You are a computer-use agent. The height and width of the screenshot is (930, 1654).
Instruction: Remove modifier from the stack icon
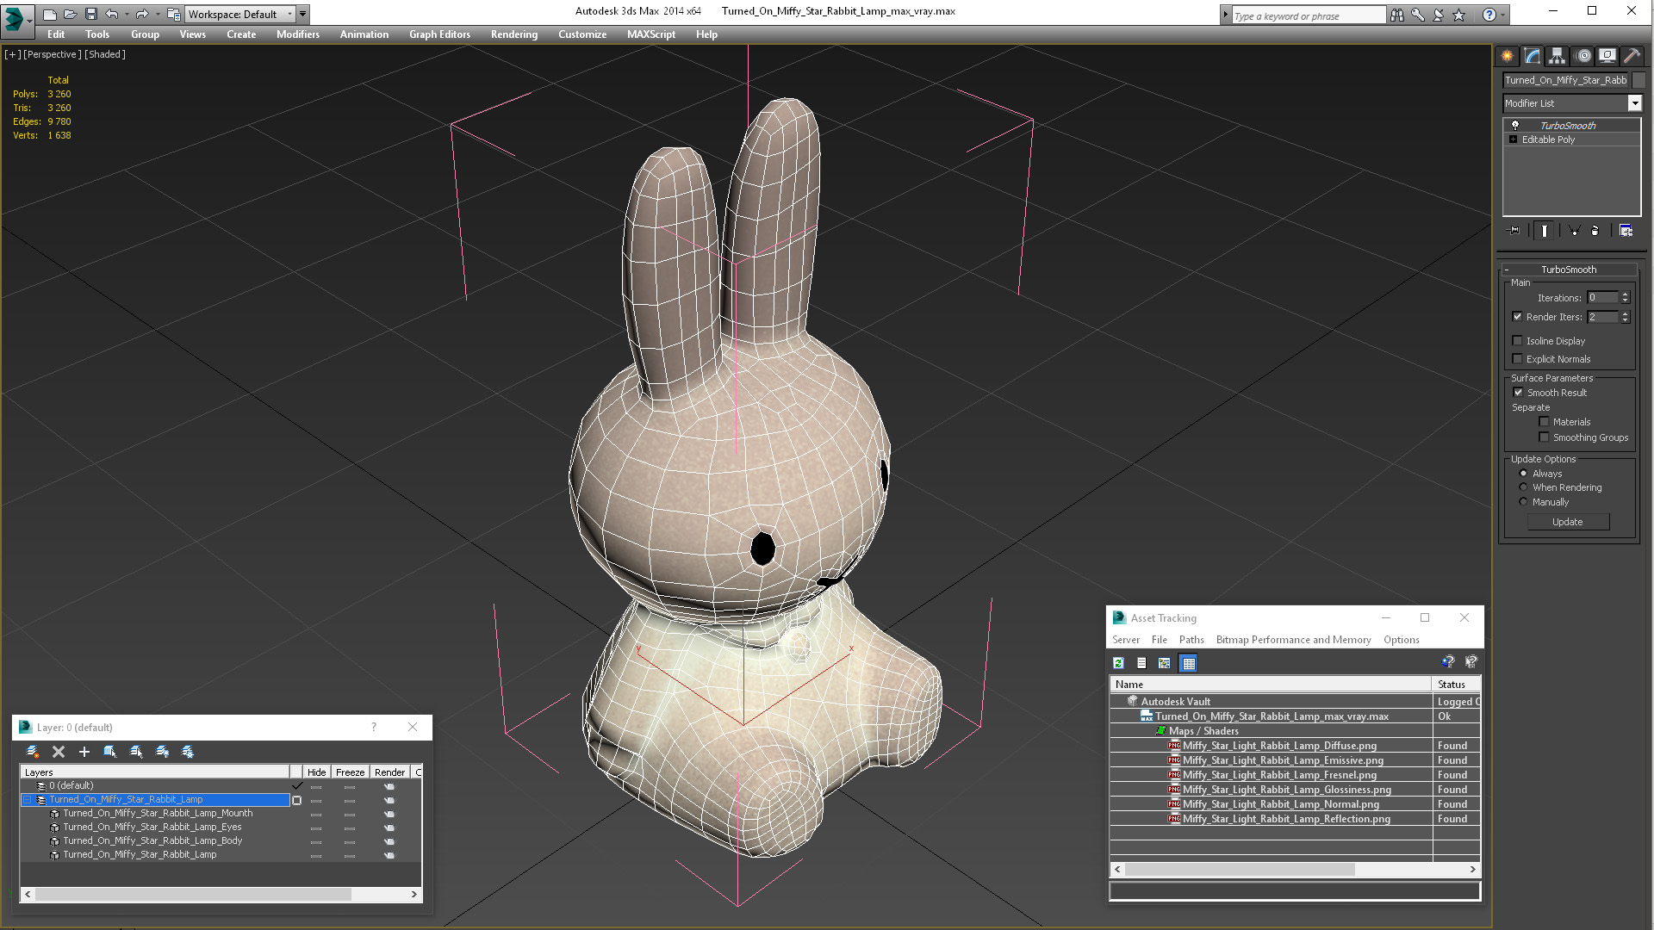coord(1595,231)
